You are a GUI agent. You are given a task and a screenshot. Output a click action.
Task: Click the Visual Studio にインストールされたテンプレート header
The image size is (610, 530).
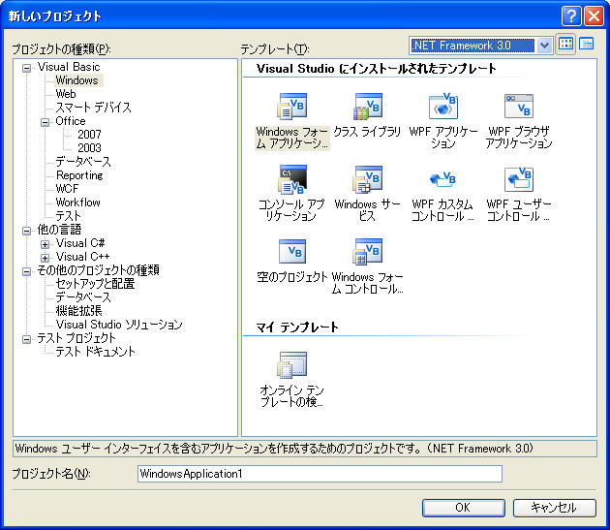click(377, 69)
